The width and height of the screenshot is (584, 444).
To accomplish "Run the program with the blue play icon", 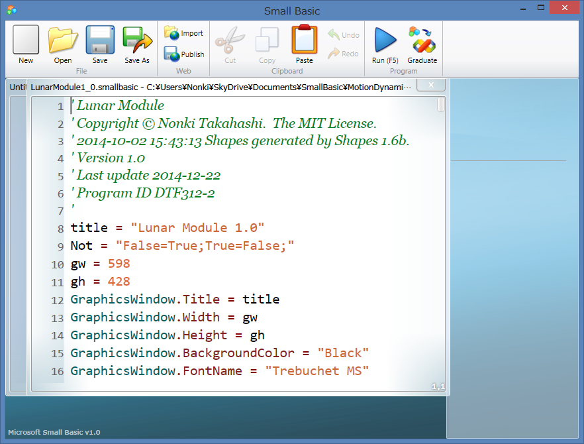I will (385, 40).
